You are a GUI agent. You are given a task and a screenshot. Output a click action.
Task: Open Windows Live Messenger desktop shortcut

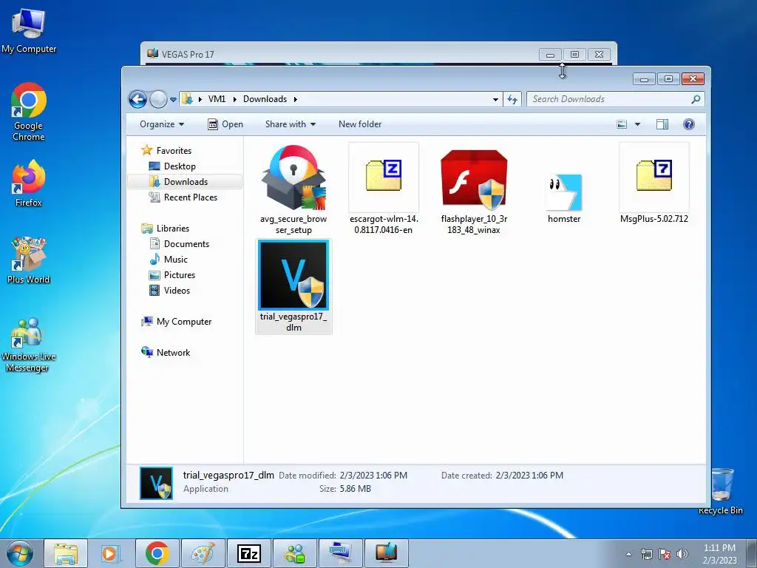[29, 345]
